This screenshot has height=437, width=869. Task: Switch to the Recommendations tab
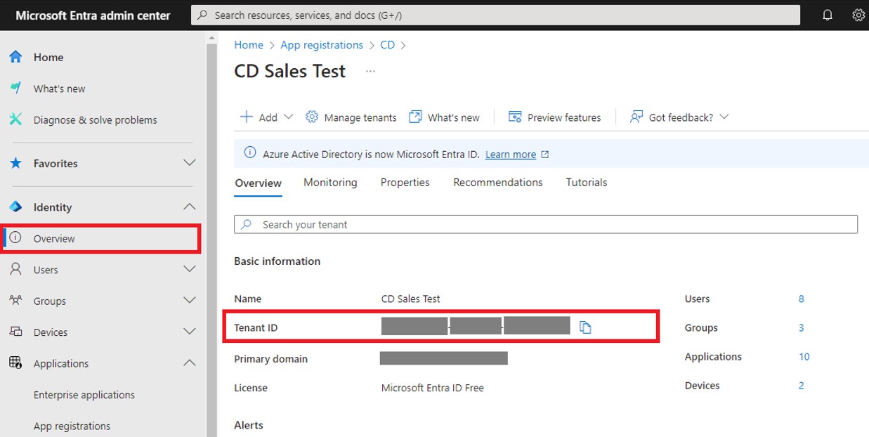pyautogui.click(x=497, y=182)
